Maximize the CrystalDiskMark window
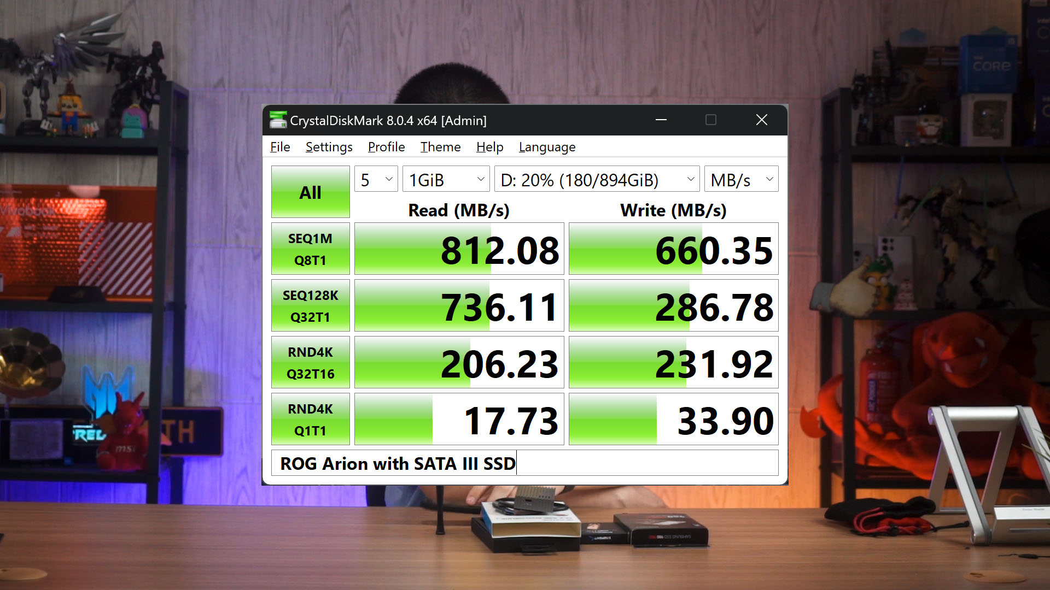Viewport: 1050px width, 590px height. click(x=711, y=120)
